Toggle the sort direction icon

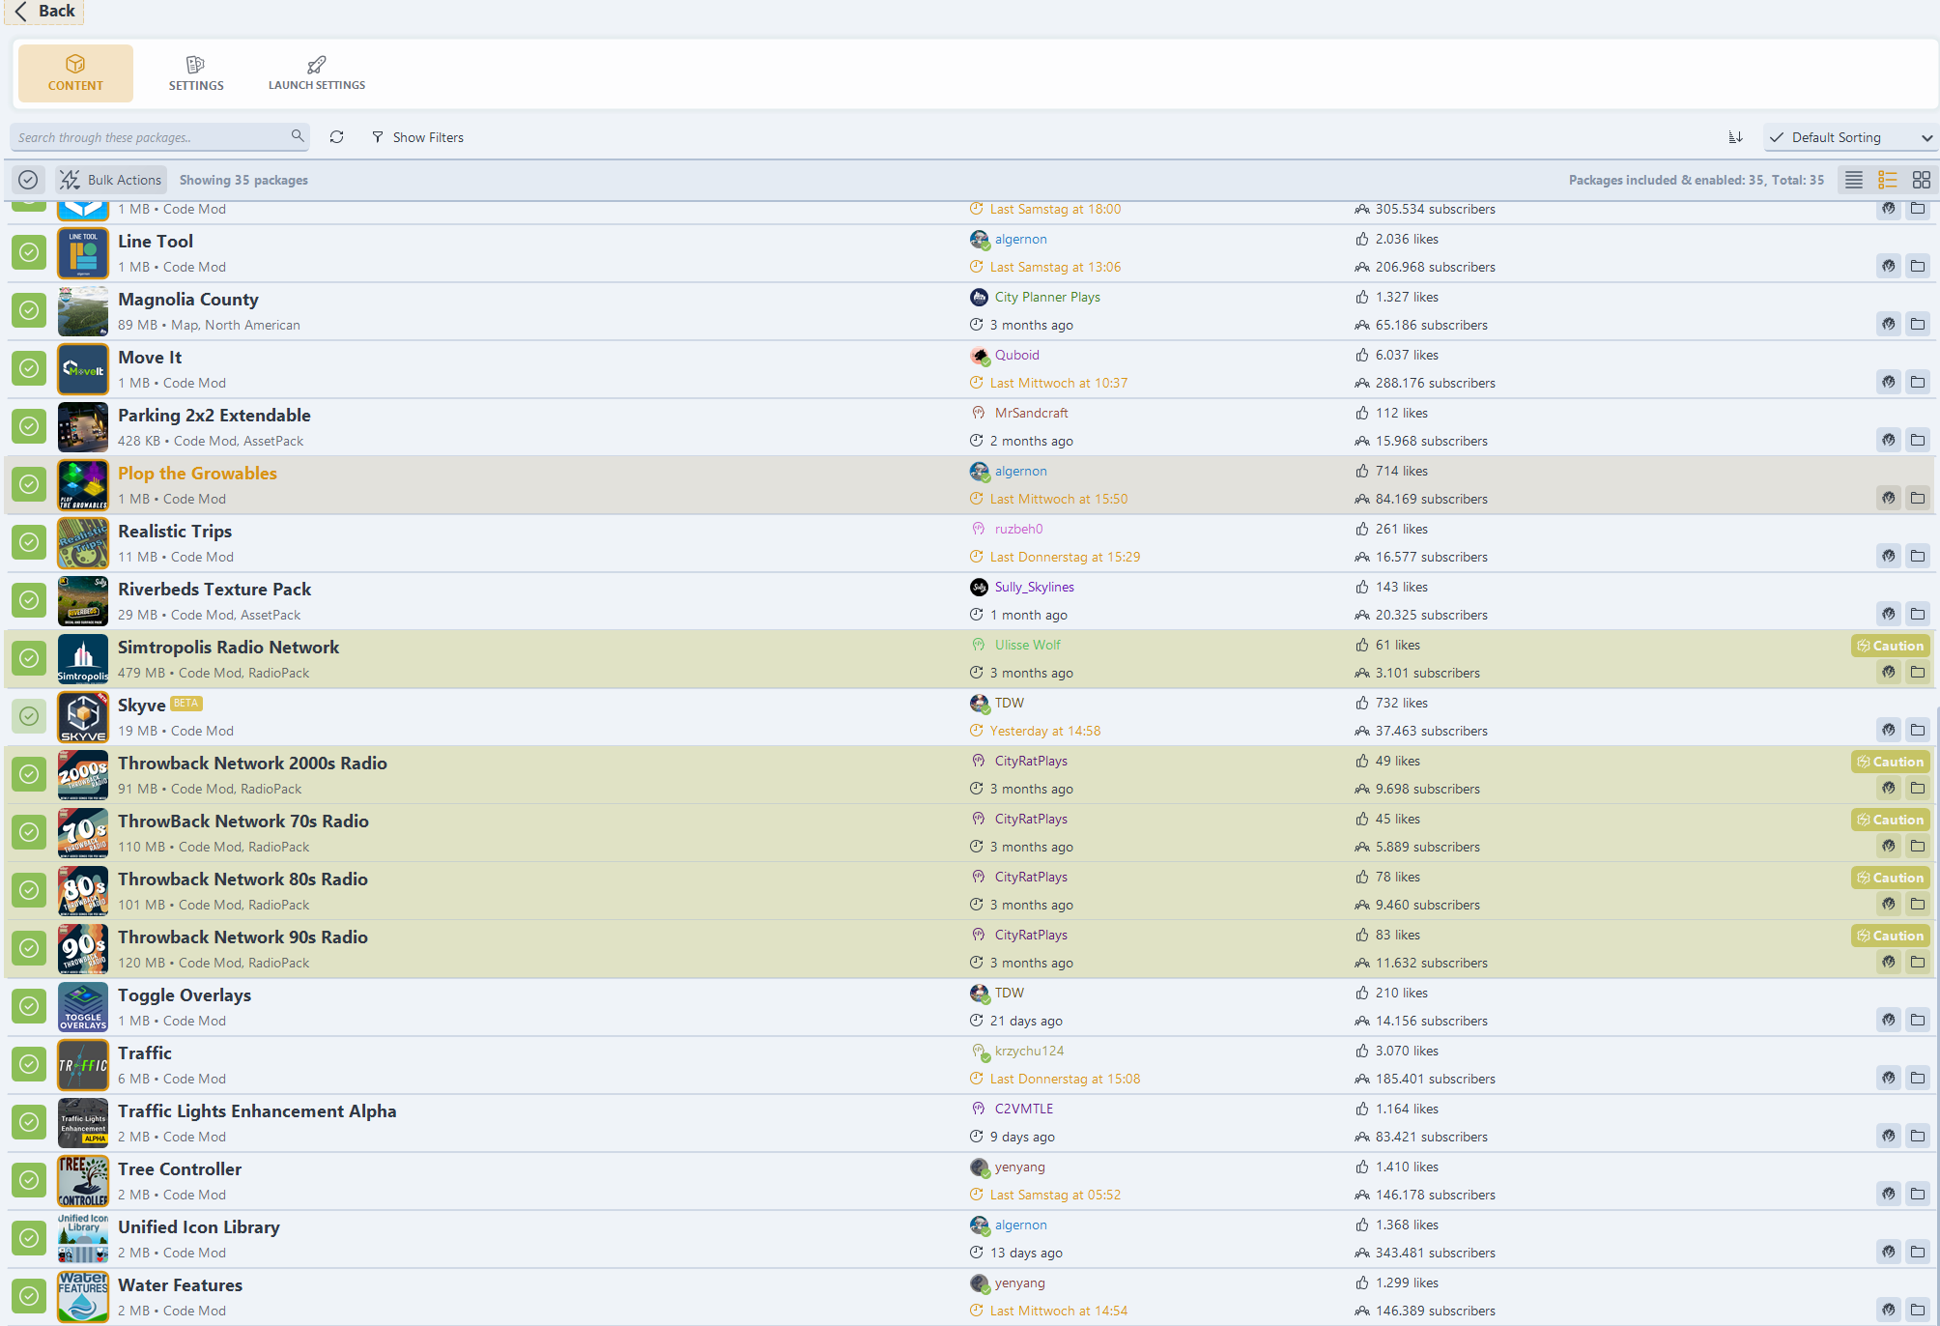coord(1735,137)
